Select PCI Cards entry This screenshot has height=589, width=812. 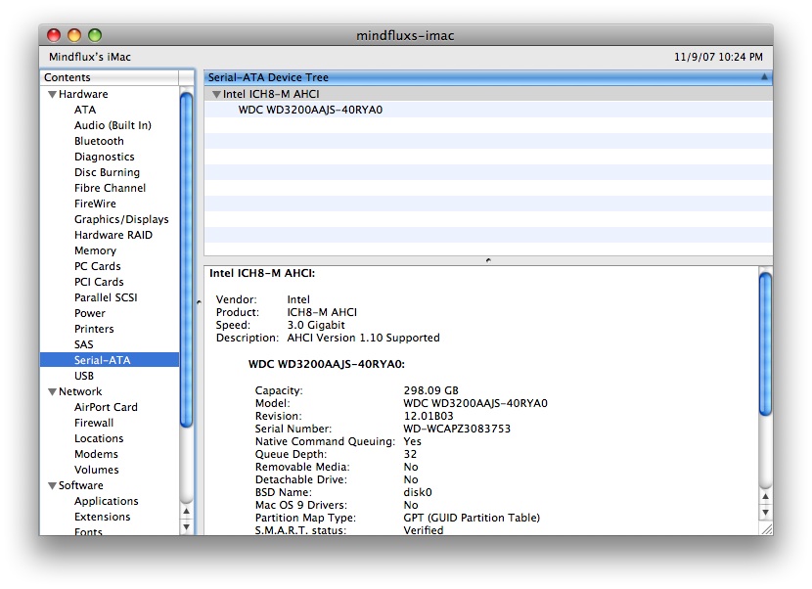(99, 282)
